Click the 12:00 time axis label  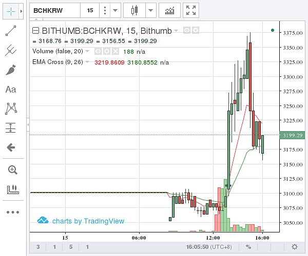coord(213,238)
